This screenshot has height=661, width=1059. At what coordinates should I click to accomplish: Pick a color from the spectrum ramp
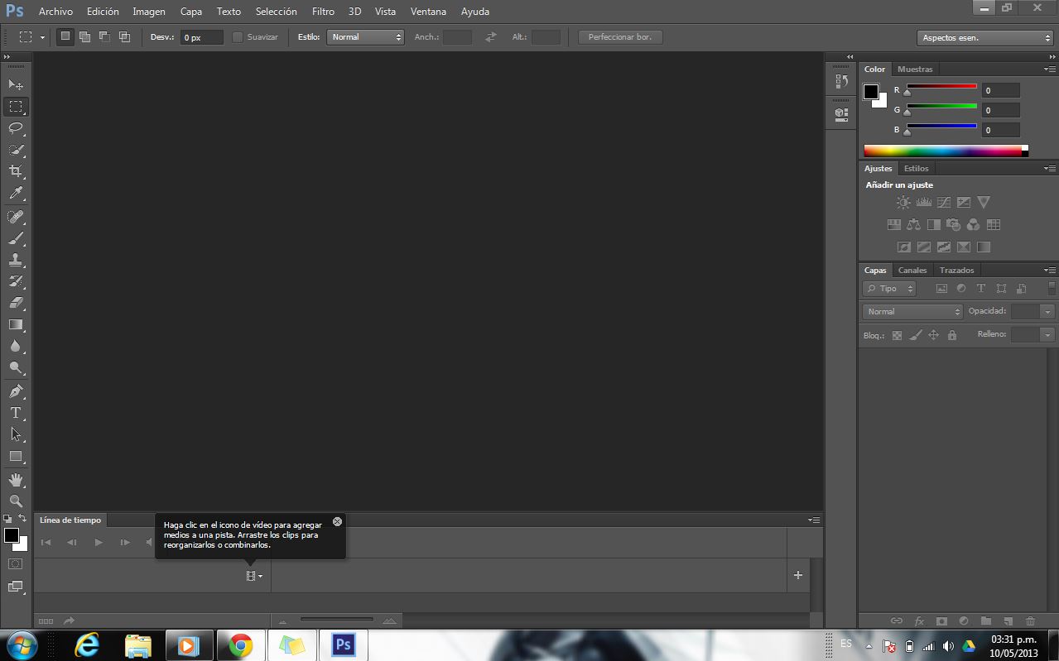(942, 151)
